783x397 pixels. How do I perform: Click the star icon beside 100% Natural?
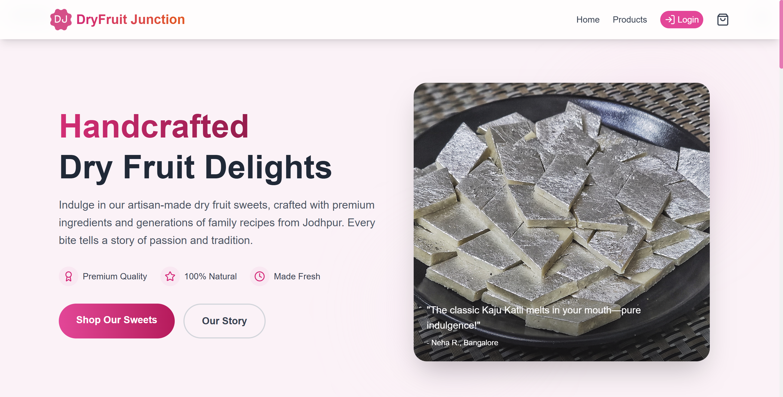click(170, 276)
